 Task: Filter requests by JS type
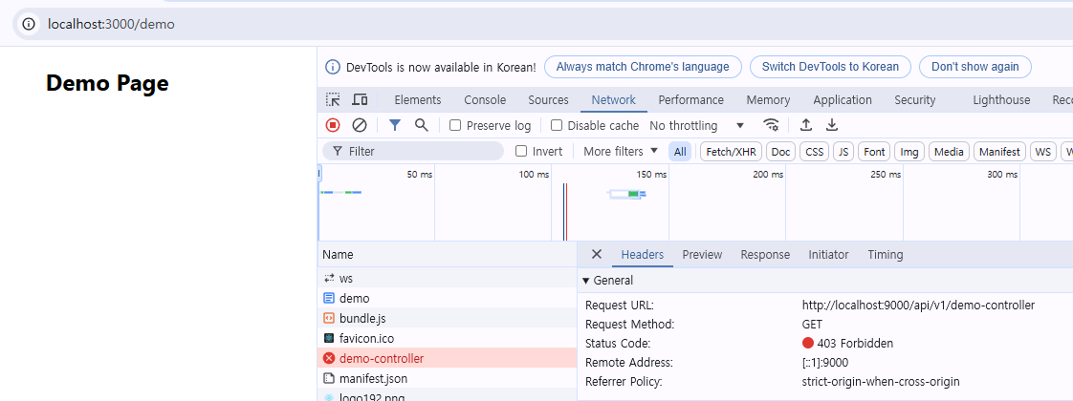(843, 152)
